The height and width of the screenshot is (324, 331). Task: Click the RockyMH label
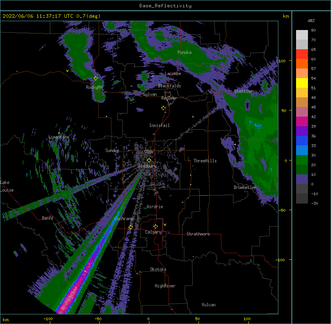94,87
